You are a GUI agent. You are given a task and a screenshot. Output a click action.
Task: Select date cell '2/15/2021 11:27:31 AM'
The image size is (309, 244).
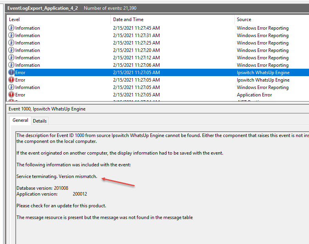coord(136,36)
